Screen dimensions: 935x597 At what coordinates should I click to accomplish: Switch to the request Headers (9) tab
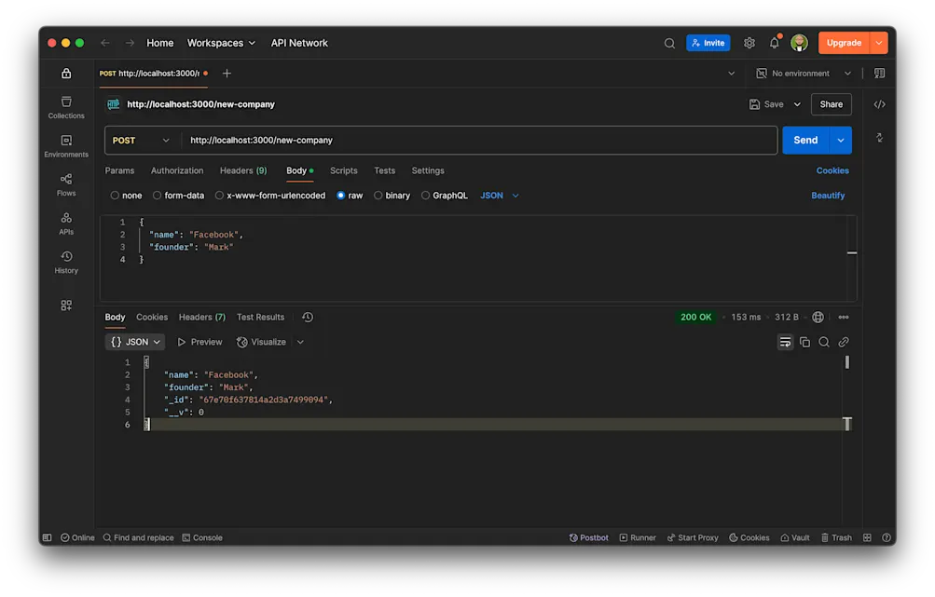243,170
